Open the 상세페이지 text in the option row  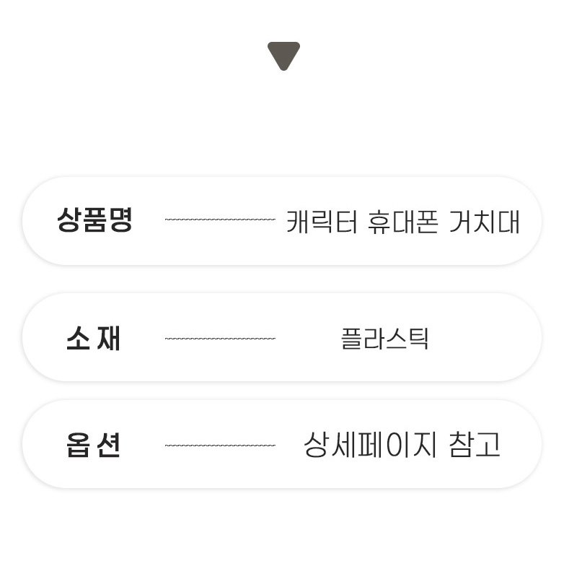pos(370,445)
